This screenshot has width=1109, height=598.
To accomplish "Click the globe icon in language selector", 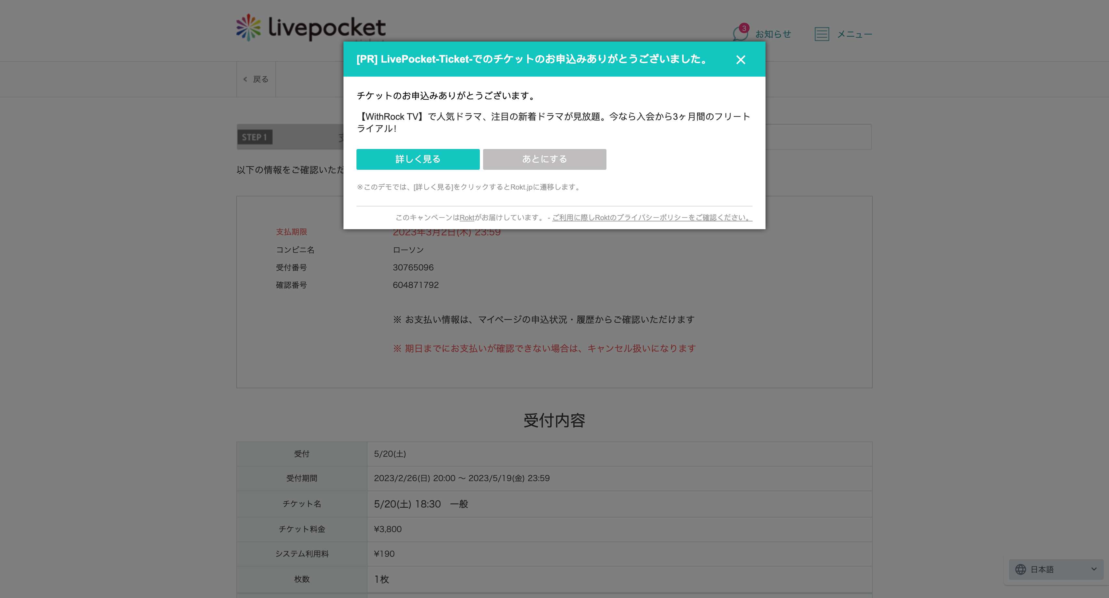I will point(1021,569).
